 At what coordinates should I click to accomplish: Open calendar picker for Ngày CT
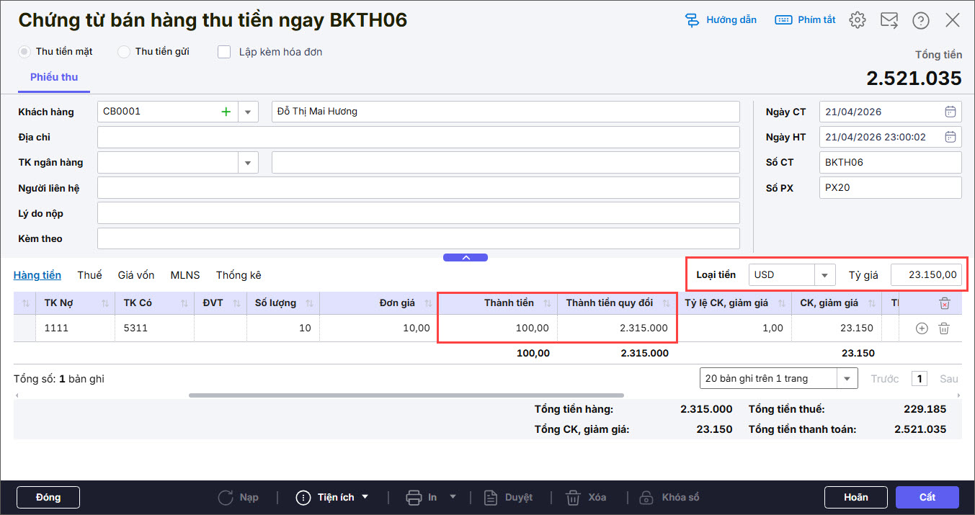(950, 112)
